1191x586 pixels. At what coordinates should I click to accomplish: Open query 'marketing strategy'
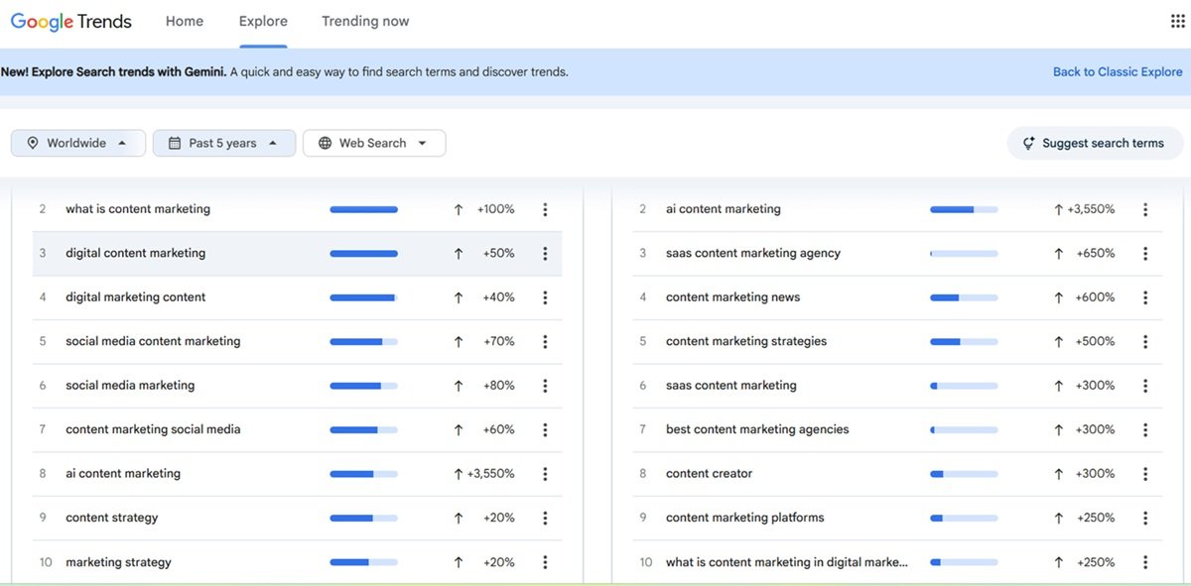click(x=118, y=562)
